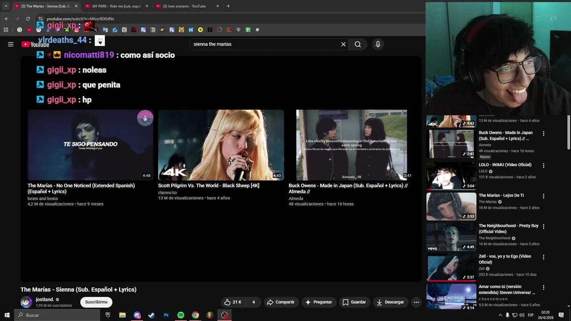This screenshot has width=571, height=321.
Task: Open FL Studio from the taskbar
Action: [210, 315]
